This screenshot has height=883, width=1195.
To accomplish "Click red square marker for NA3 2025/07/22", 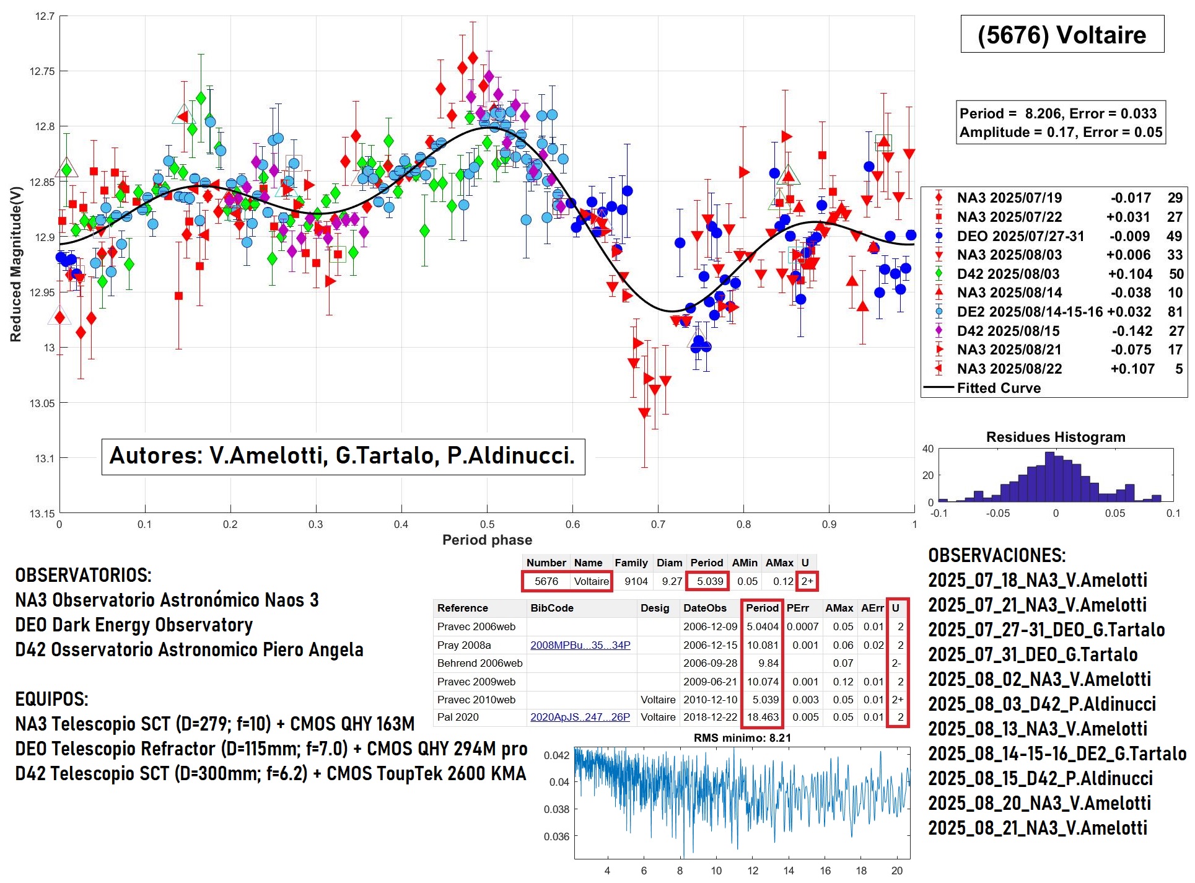I will [x=939, y=217].
